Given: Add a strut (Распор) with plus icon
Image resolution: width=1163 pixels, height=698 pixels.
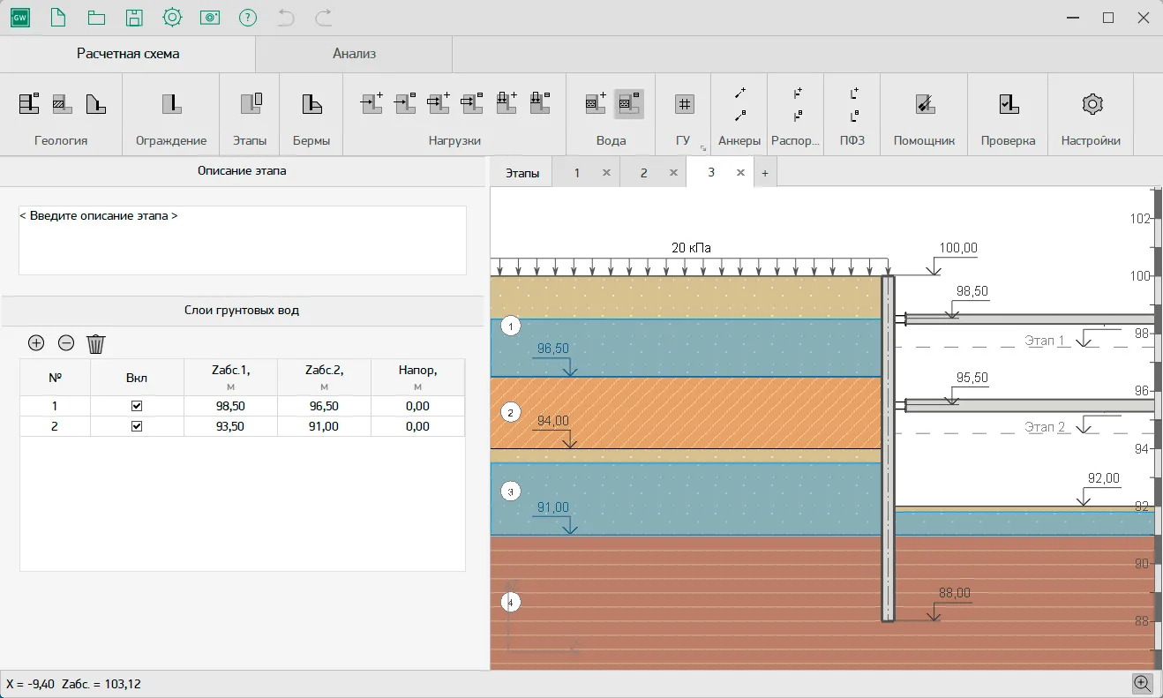Looking at the screenshot, I should (x=797, y=93).
